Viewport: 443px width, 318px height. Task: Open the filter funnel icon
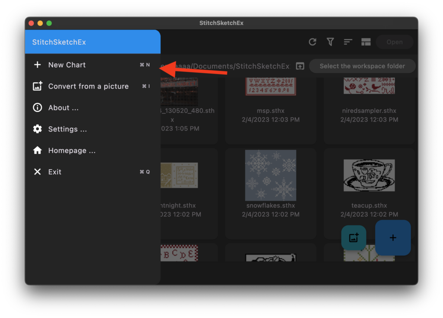pyautogui.click(x=330, y=42)
